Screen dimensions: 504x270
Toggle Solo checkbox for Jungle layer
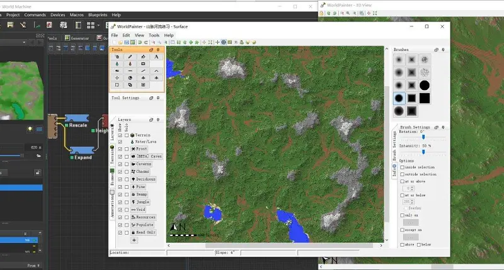click(x=127, y=202)
